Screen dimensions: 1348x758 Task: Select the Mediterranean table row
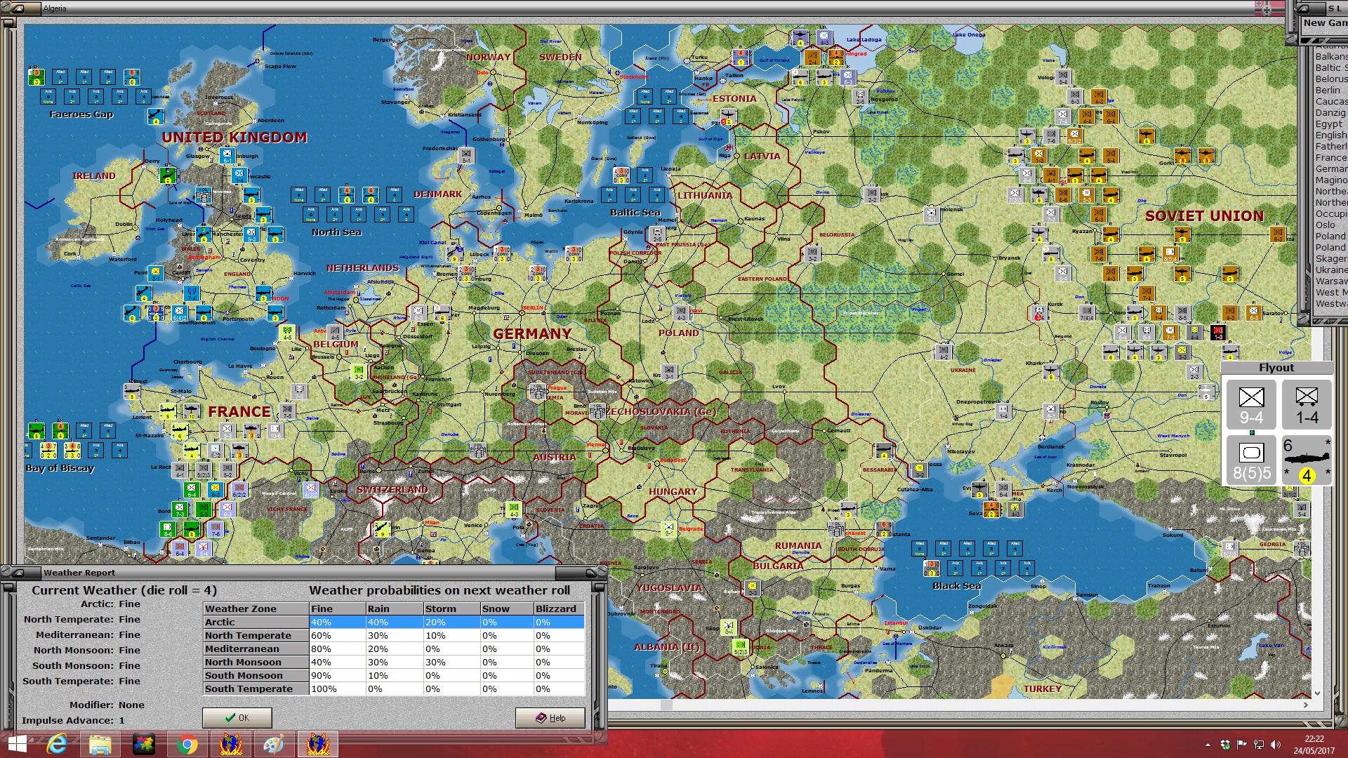click(x=394, y=649)
